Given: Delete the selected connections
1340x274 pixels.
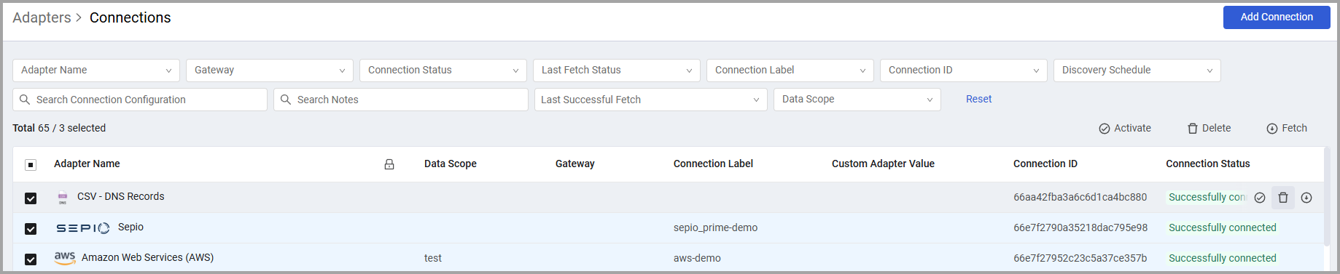Looking at the screenshot, I should 1209,128.
